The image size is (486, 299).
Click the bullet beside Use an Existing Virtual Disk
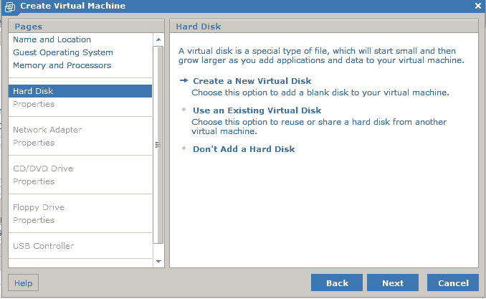184,110
